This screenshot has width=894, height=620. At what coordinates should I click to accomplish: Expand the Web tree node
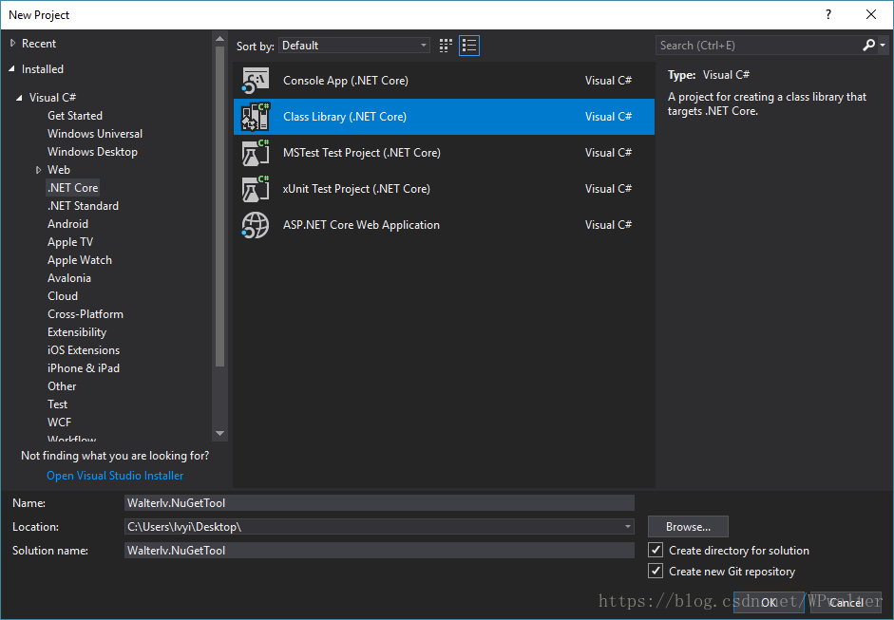(x=38, y=170)
